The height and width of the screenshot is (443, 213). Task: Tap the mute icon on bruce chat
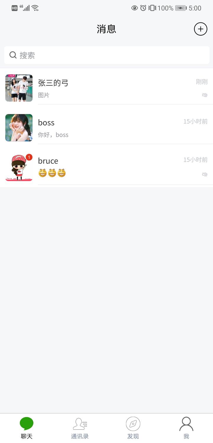pyautogui.click(x=205, y=174)
